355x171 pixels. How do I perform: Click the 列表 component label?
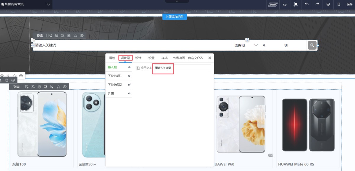tap(17, 87)
